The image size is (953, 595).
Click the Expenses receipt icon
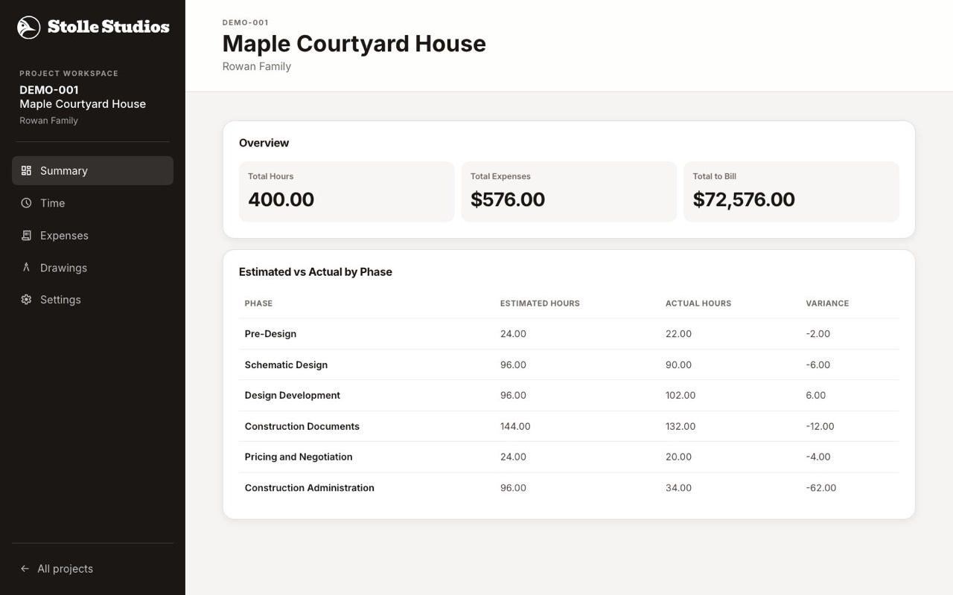[26, 235]
